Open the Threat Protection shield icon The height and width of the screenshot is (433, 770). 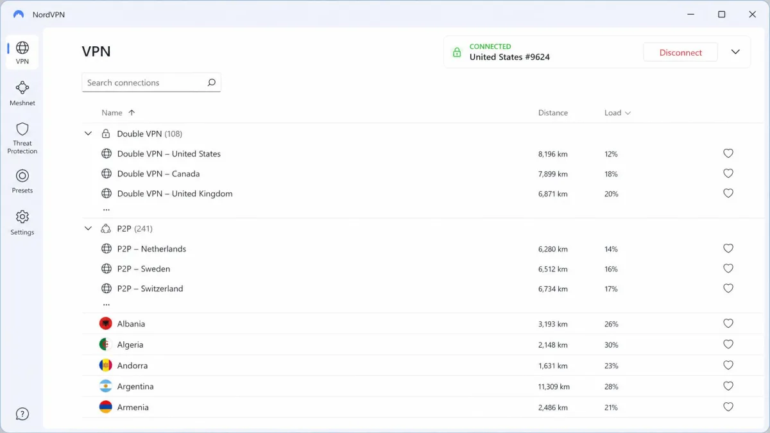tap(22, 129)
